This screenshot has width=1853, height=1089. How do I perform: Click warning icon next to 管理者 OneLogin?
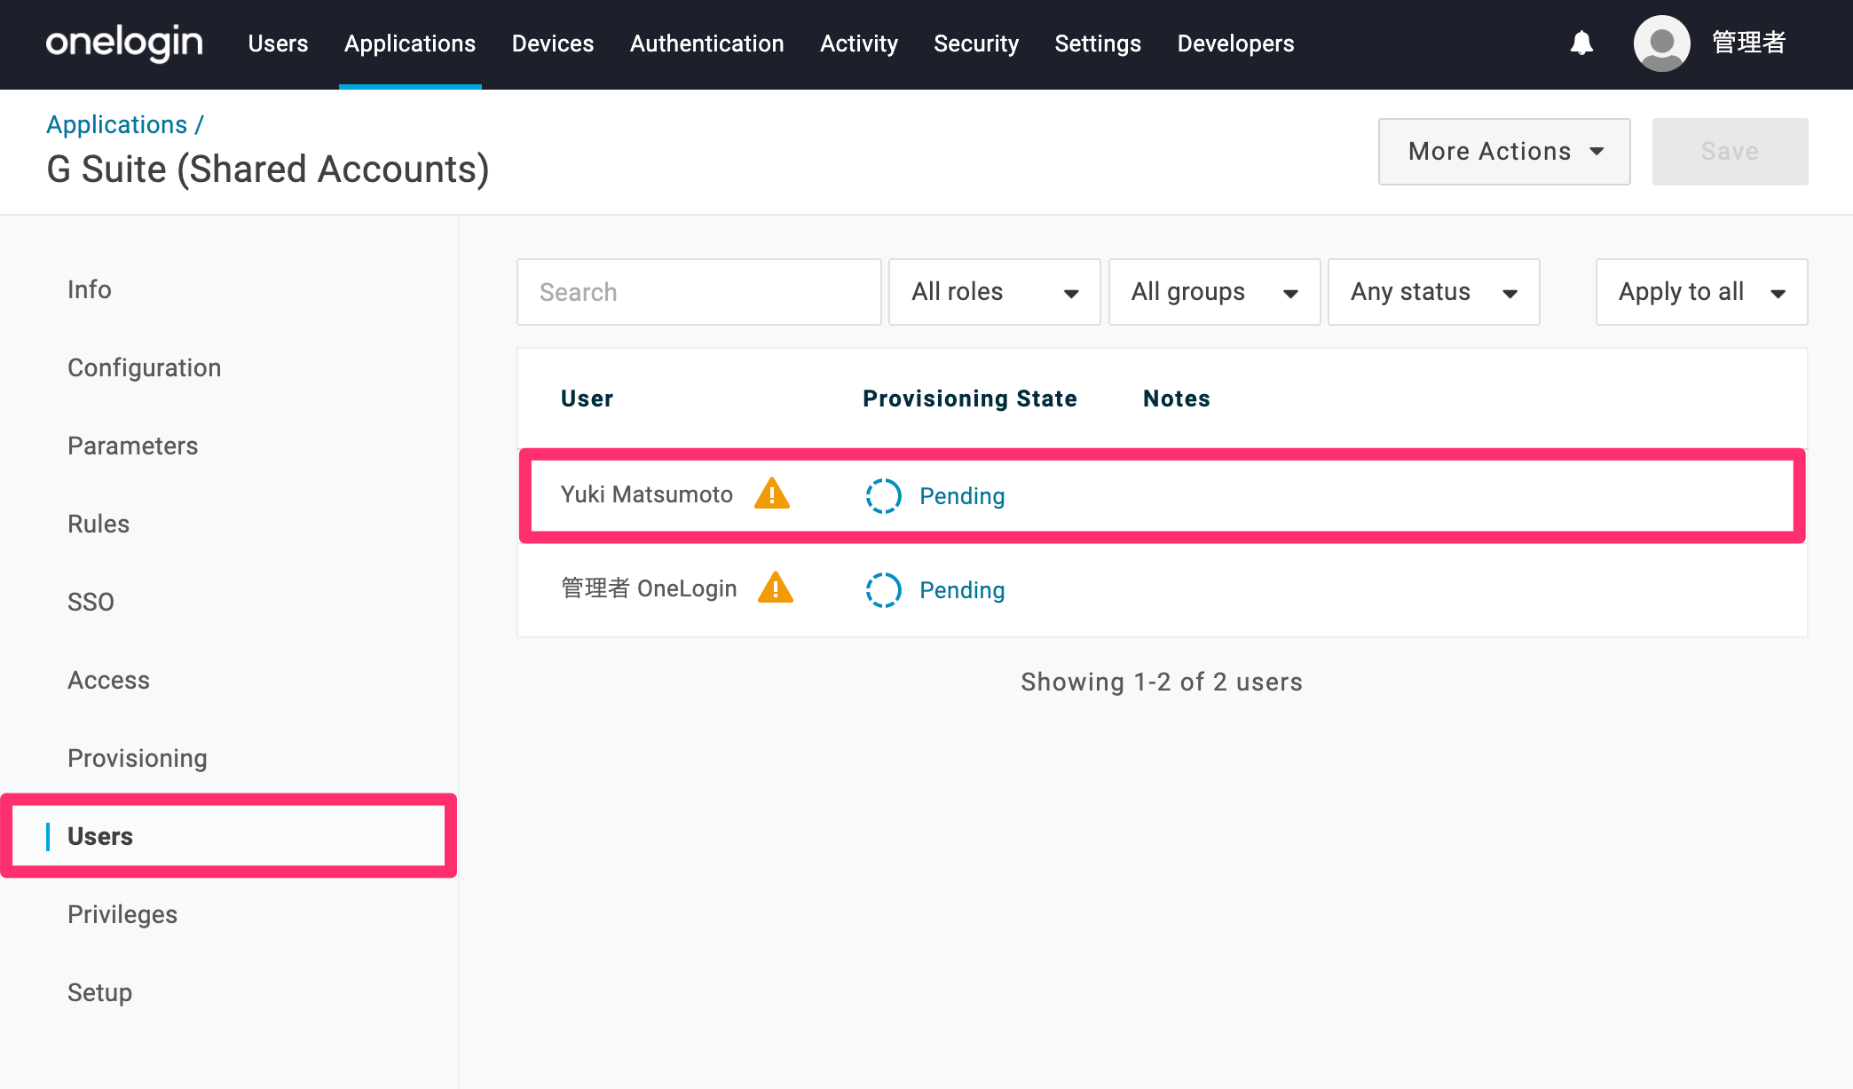pyautogui.click(x=776, y=588)
